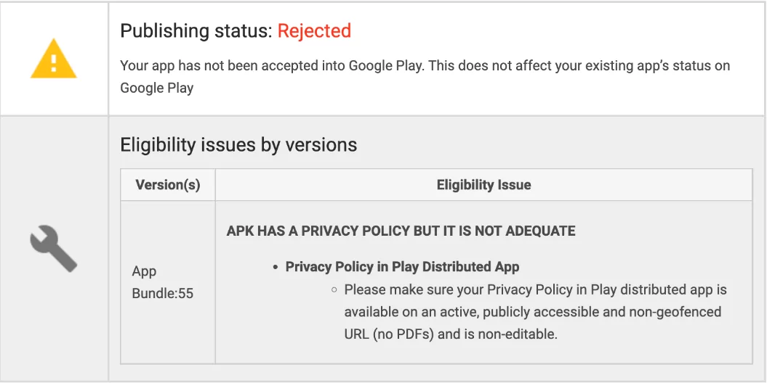The image size is (767, 383).
Task: Click the 'Please make sure your Privacy Policy' line
Action: (535, 289)
